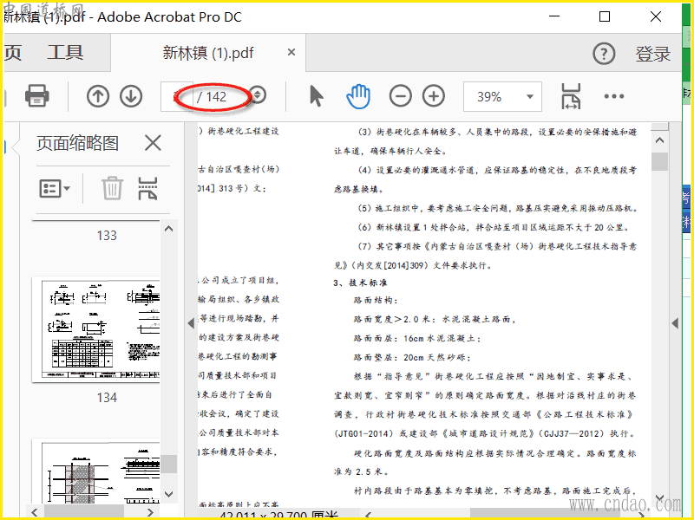
Task: Click thumbnail panel scroll up arrow
Action: (168, 229)
